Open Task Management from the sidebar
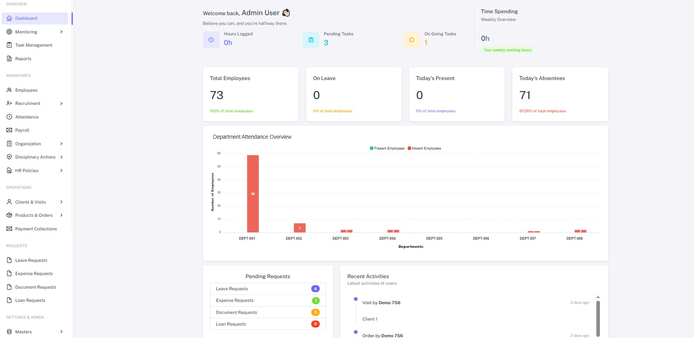The width and height of the screenshot is (694, 338). [34, 45]
